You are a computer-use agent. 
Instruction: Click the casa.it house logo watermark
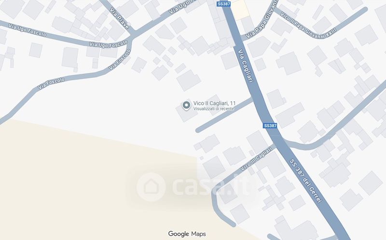click(151, 187)
